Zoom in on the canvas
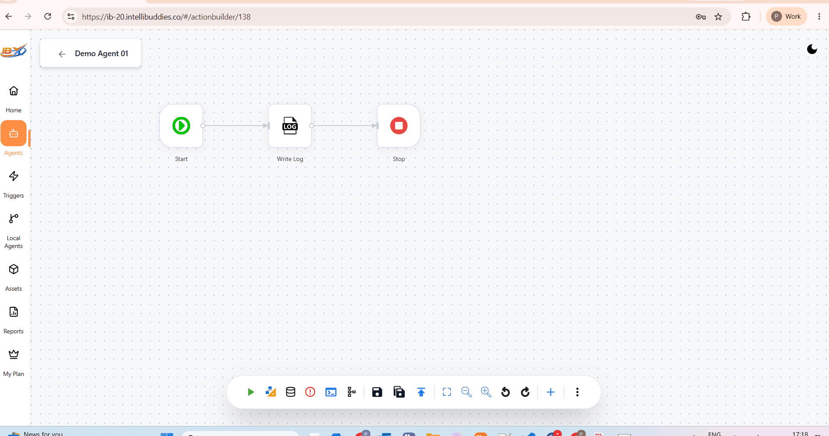Image resolution: width=829 pixels, height=436 pixels. [486, 392]
